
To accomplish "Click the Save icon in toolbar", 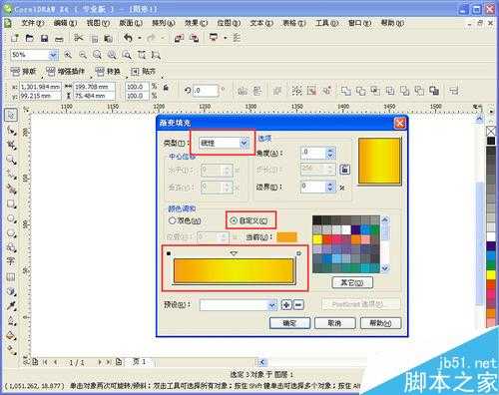I will (x=44, y=38).
